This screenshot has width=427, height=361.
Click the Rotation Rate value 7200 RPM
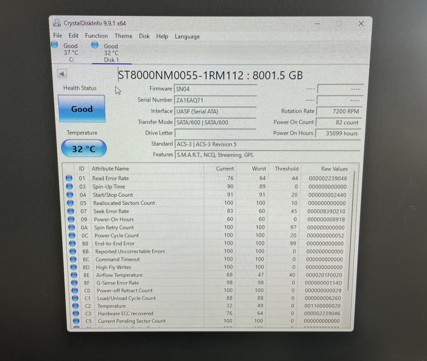coord(339,111)
